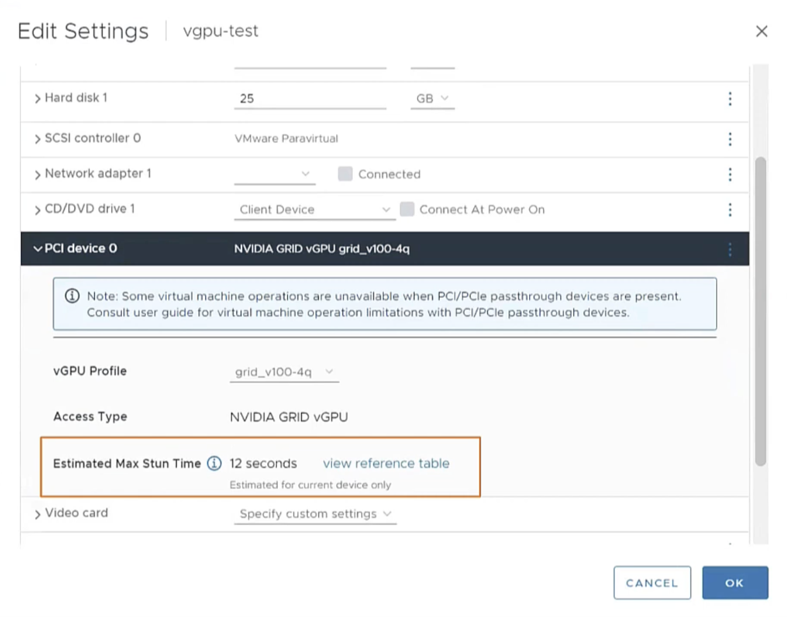Toggle the Network adapter Connected checkbox
The image size is (787, 617).
(345, 174)
